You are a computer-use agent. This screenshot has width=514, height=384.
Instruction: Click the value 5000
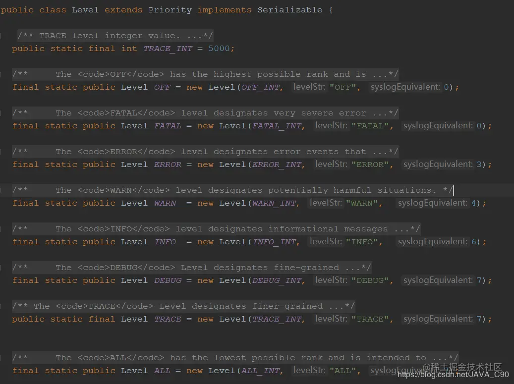pos(219,49)
